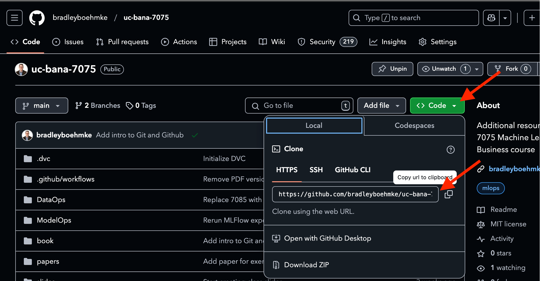Open commit message Add intro to Git and Github
The height and width of the screenshot is (281, 540).
tap(140, 135)
